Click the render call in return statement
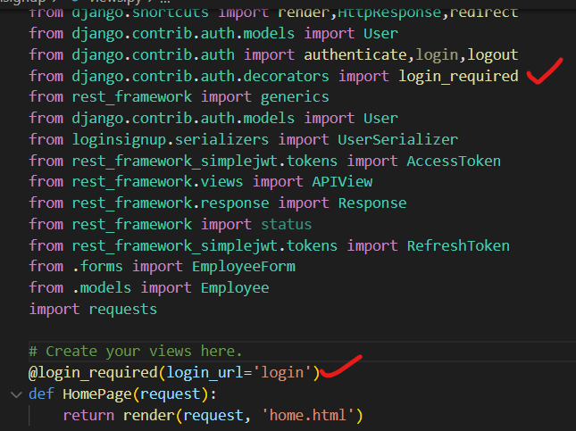 [147, 415]
